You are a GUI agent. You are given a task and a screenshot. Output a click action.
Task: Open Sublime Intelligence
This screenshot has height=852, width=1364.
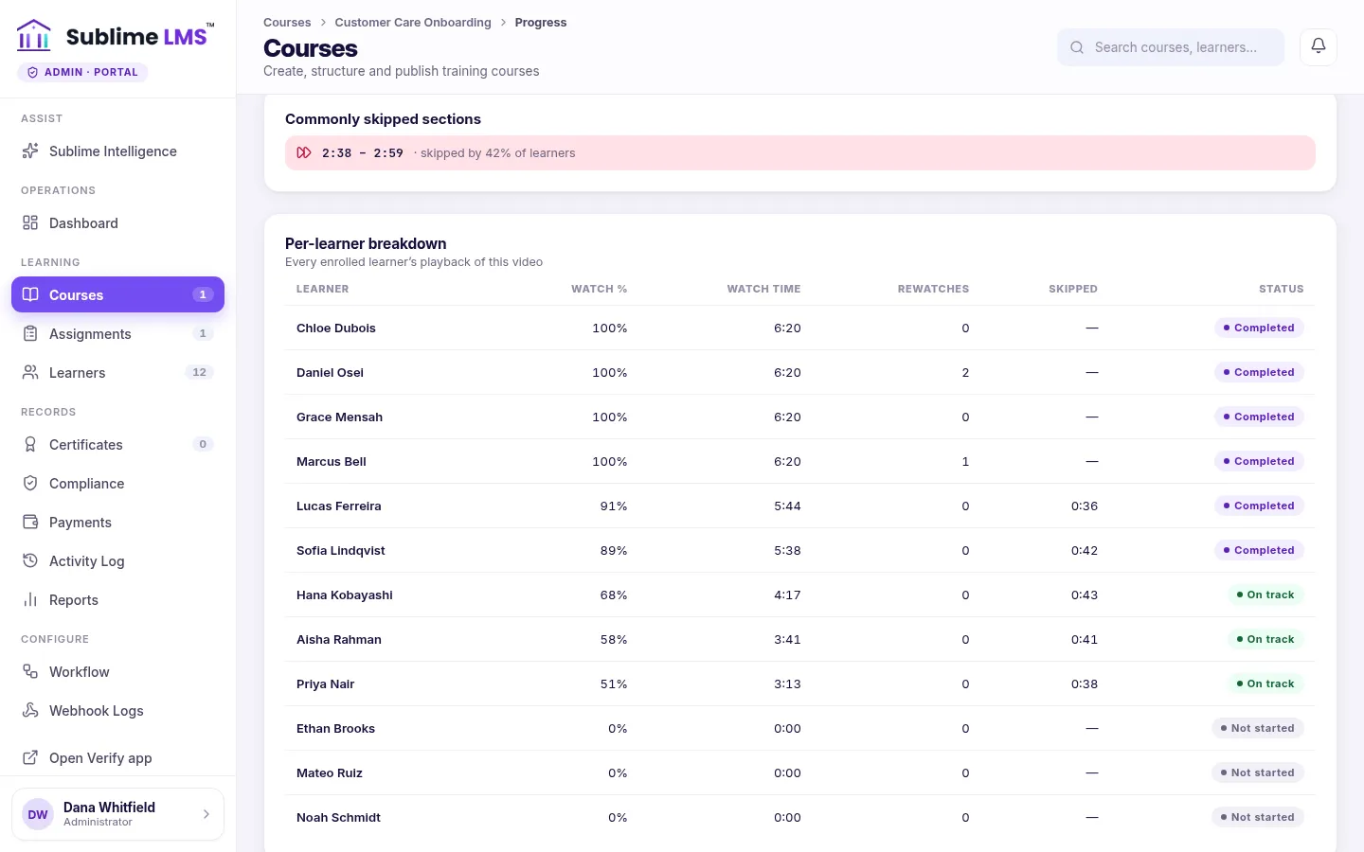tap(117, 151)
